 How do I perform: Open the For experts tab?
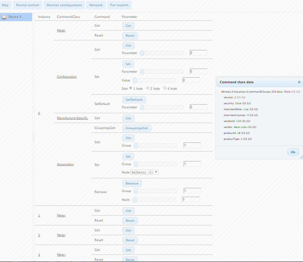tap(119, 5)
